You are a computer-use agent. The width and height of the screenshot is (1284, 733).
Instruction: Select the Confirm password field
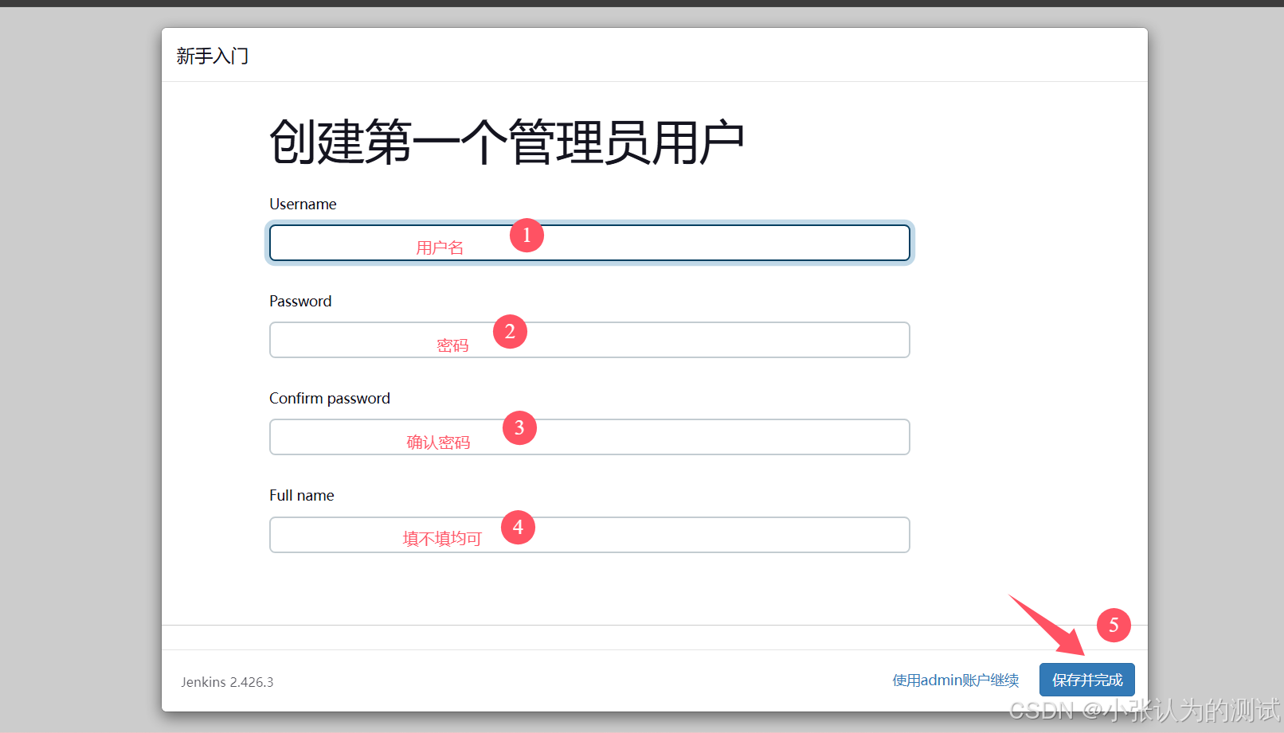(x=589, y=437)
